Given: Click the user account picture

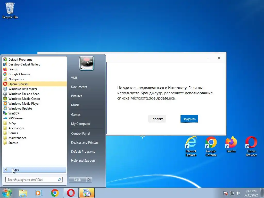Looking at the screenshot, I should point(87,63).
